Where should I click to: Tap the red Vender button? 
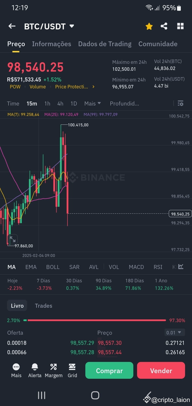tap(161, 370)
